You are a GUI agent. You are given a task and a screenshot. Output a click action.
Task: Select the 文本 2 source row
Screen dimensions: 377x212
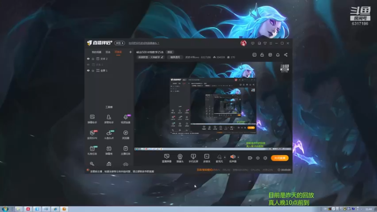(x=109, y=58)
